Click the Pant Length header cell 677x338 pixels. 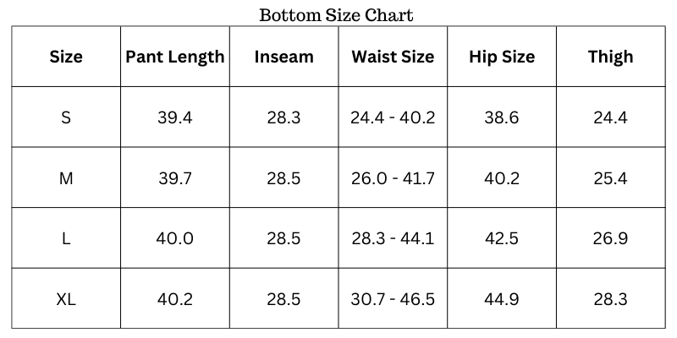(175, 57)
